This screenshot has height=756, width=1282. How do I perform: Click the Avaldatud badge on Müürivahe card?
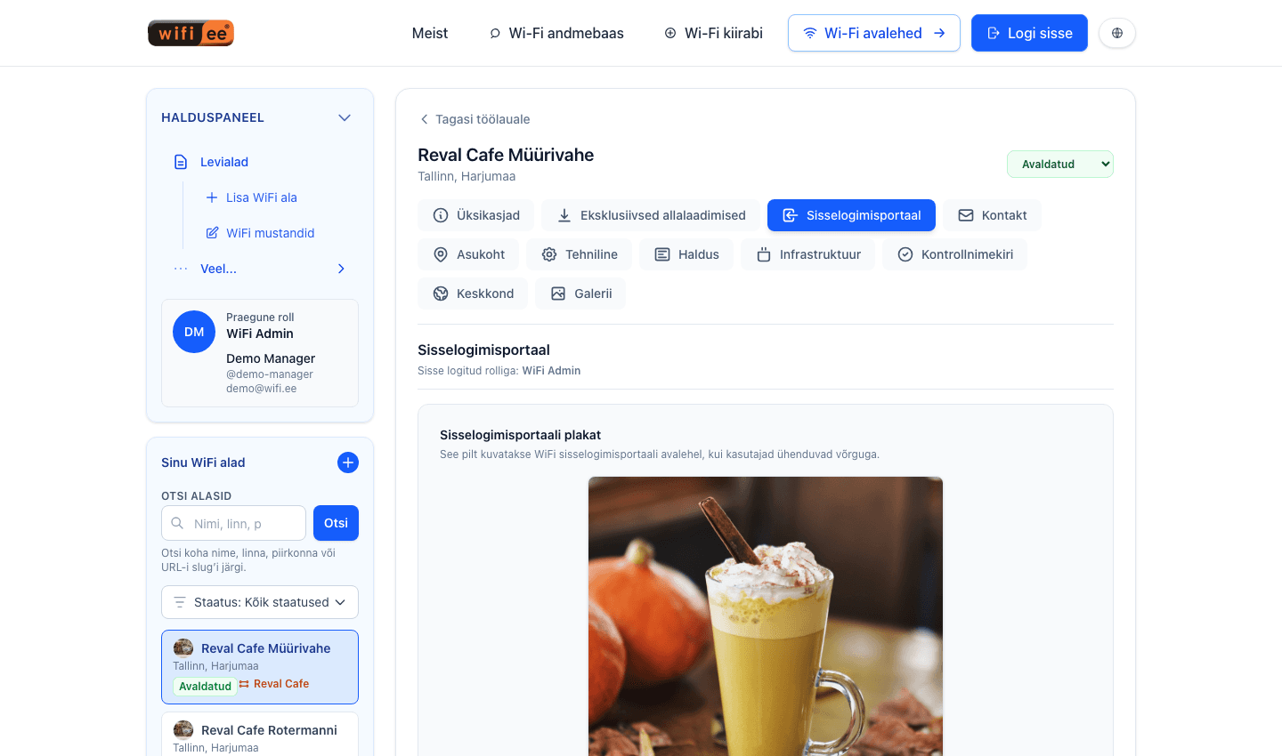coord(205,686)
